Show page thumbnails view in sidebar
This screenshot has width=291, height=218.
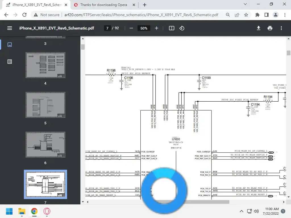click(x=10, y=45)
